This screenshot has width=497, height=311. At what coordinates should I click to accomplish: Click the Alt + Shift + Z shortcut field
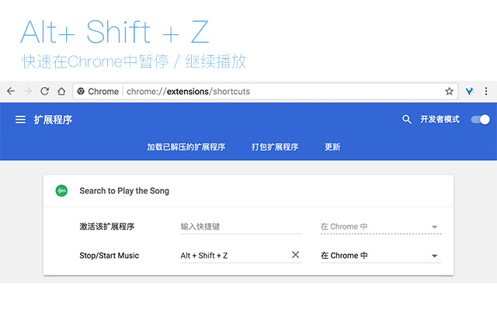click(x=233, y=256)
